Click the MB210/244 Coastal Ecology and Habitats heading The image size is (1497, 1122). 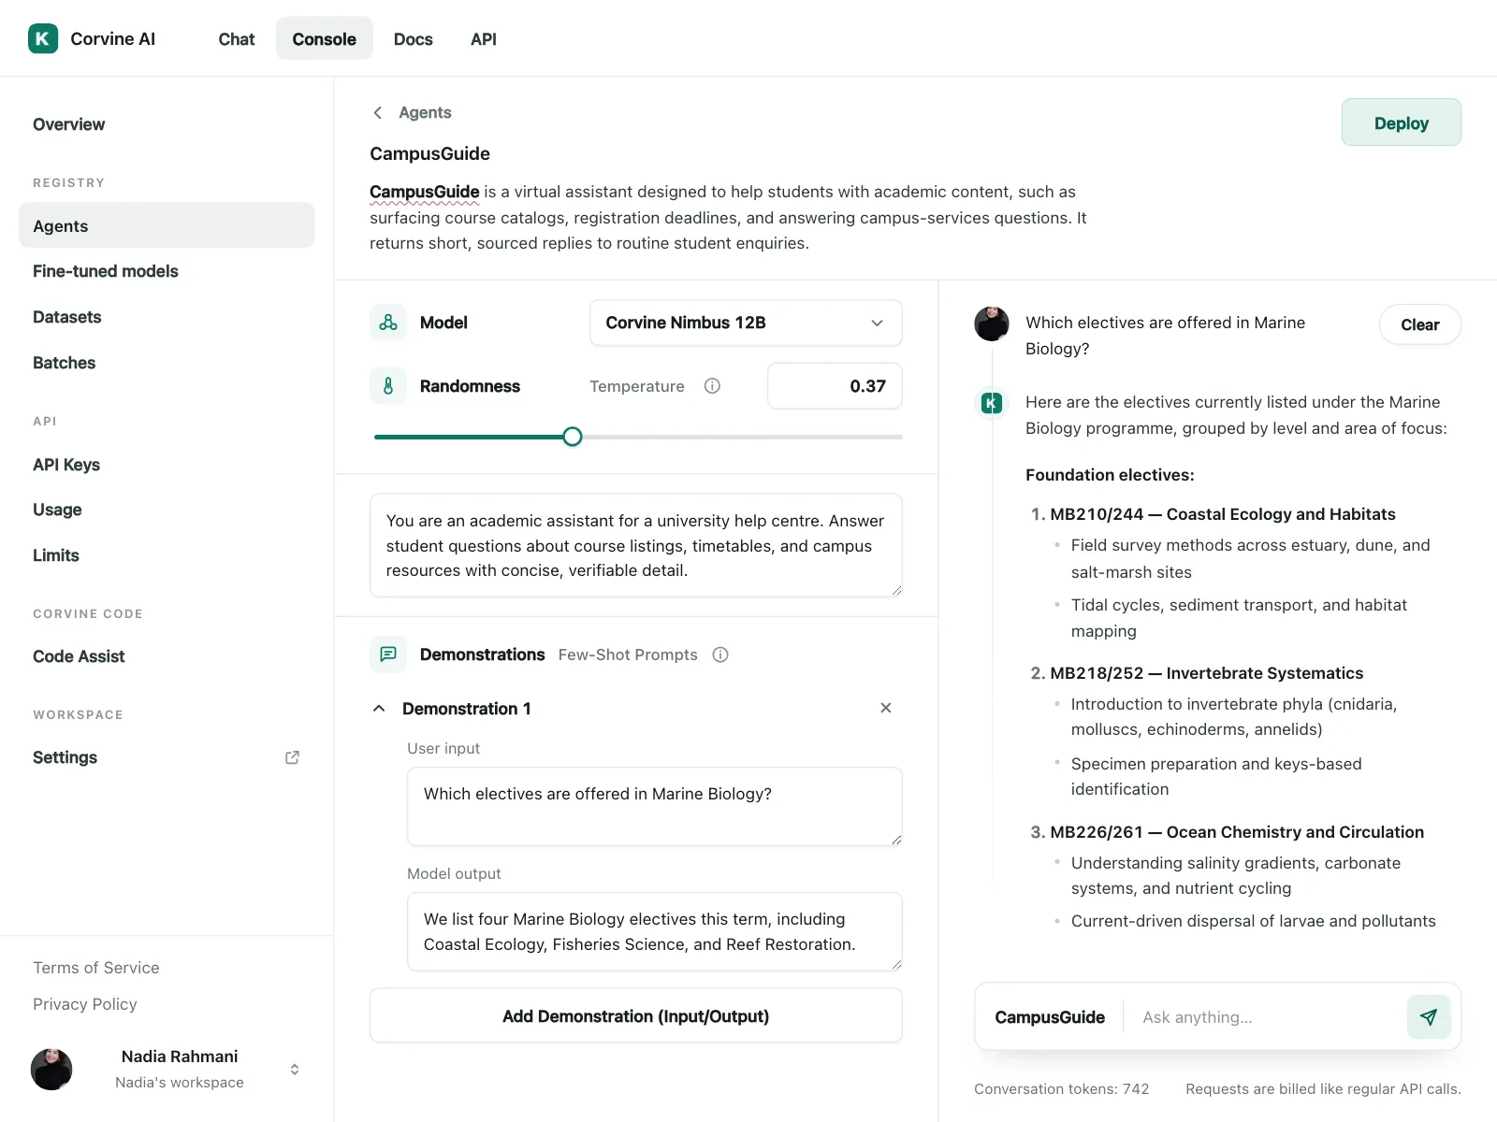tap(1223, 514)
